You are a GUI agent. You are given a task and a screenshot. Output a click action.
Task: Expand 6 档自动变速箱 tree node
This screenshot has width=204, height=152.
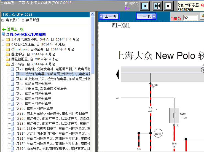tap(3, 44)
